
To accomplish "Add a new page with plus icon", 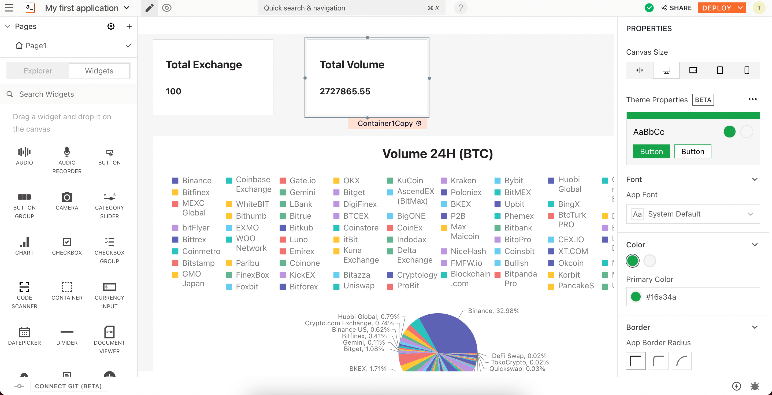I will click(129, 26).
